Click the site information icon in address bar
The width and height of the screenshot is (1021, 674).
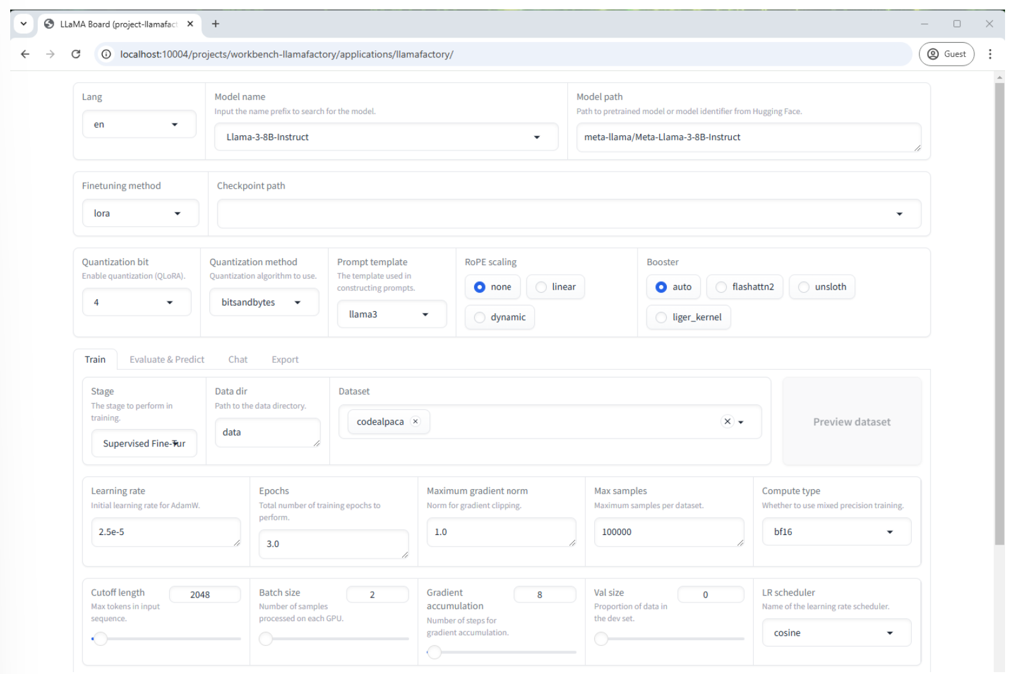[x=107, y=54]
